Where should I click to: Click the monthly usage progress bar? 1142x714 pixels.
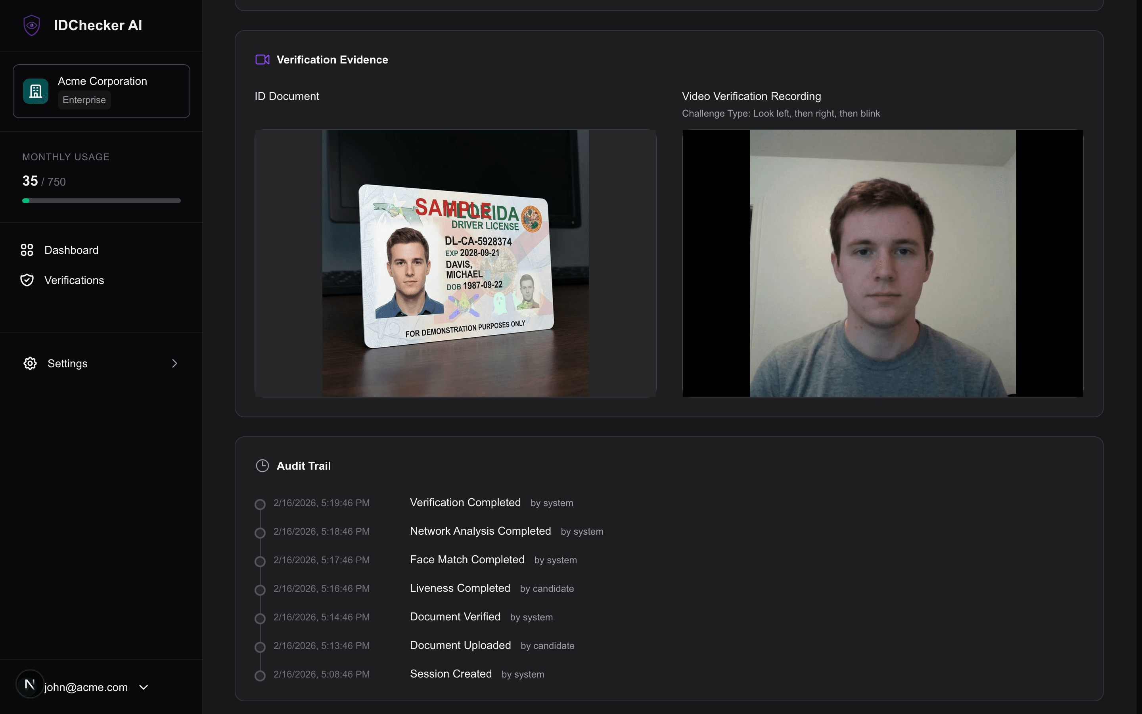101,200
